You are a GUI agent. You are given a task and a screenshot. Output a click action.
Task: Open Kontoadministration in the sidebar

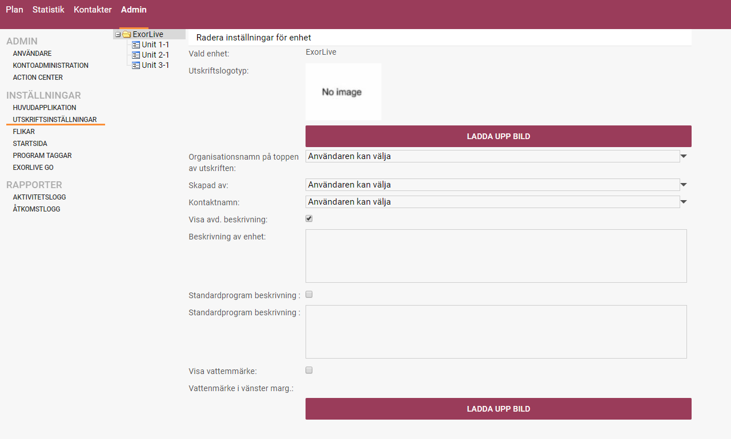pyautogui.click(x=51, y=66)
